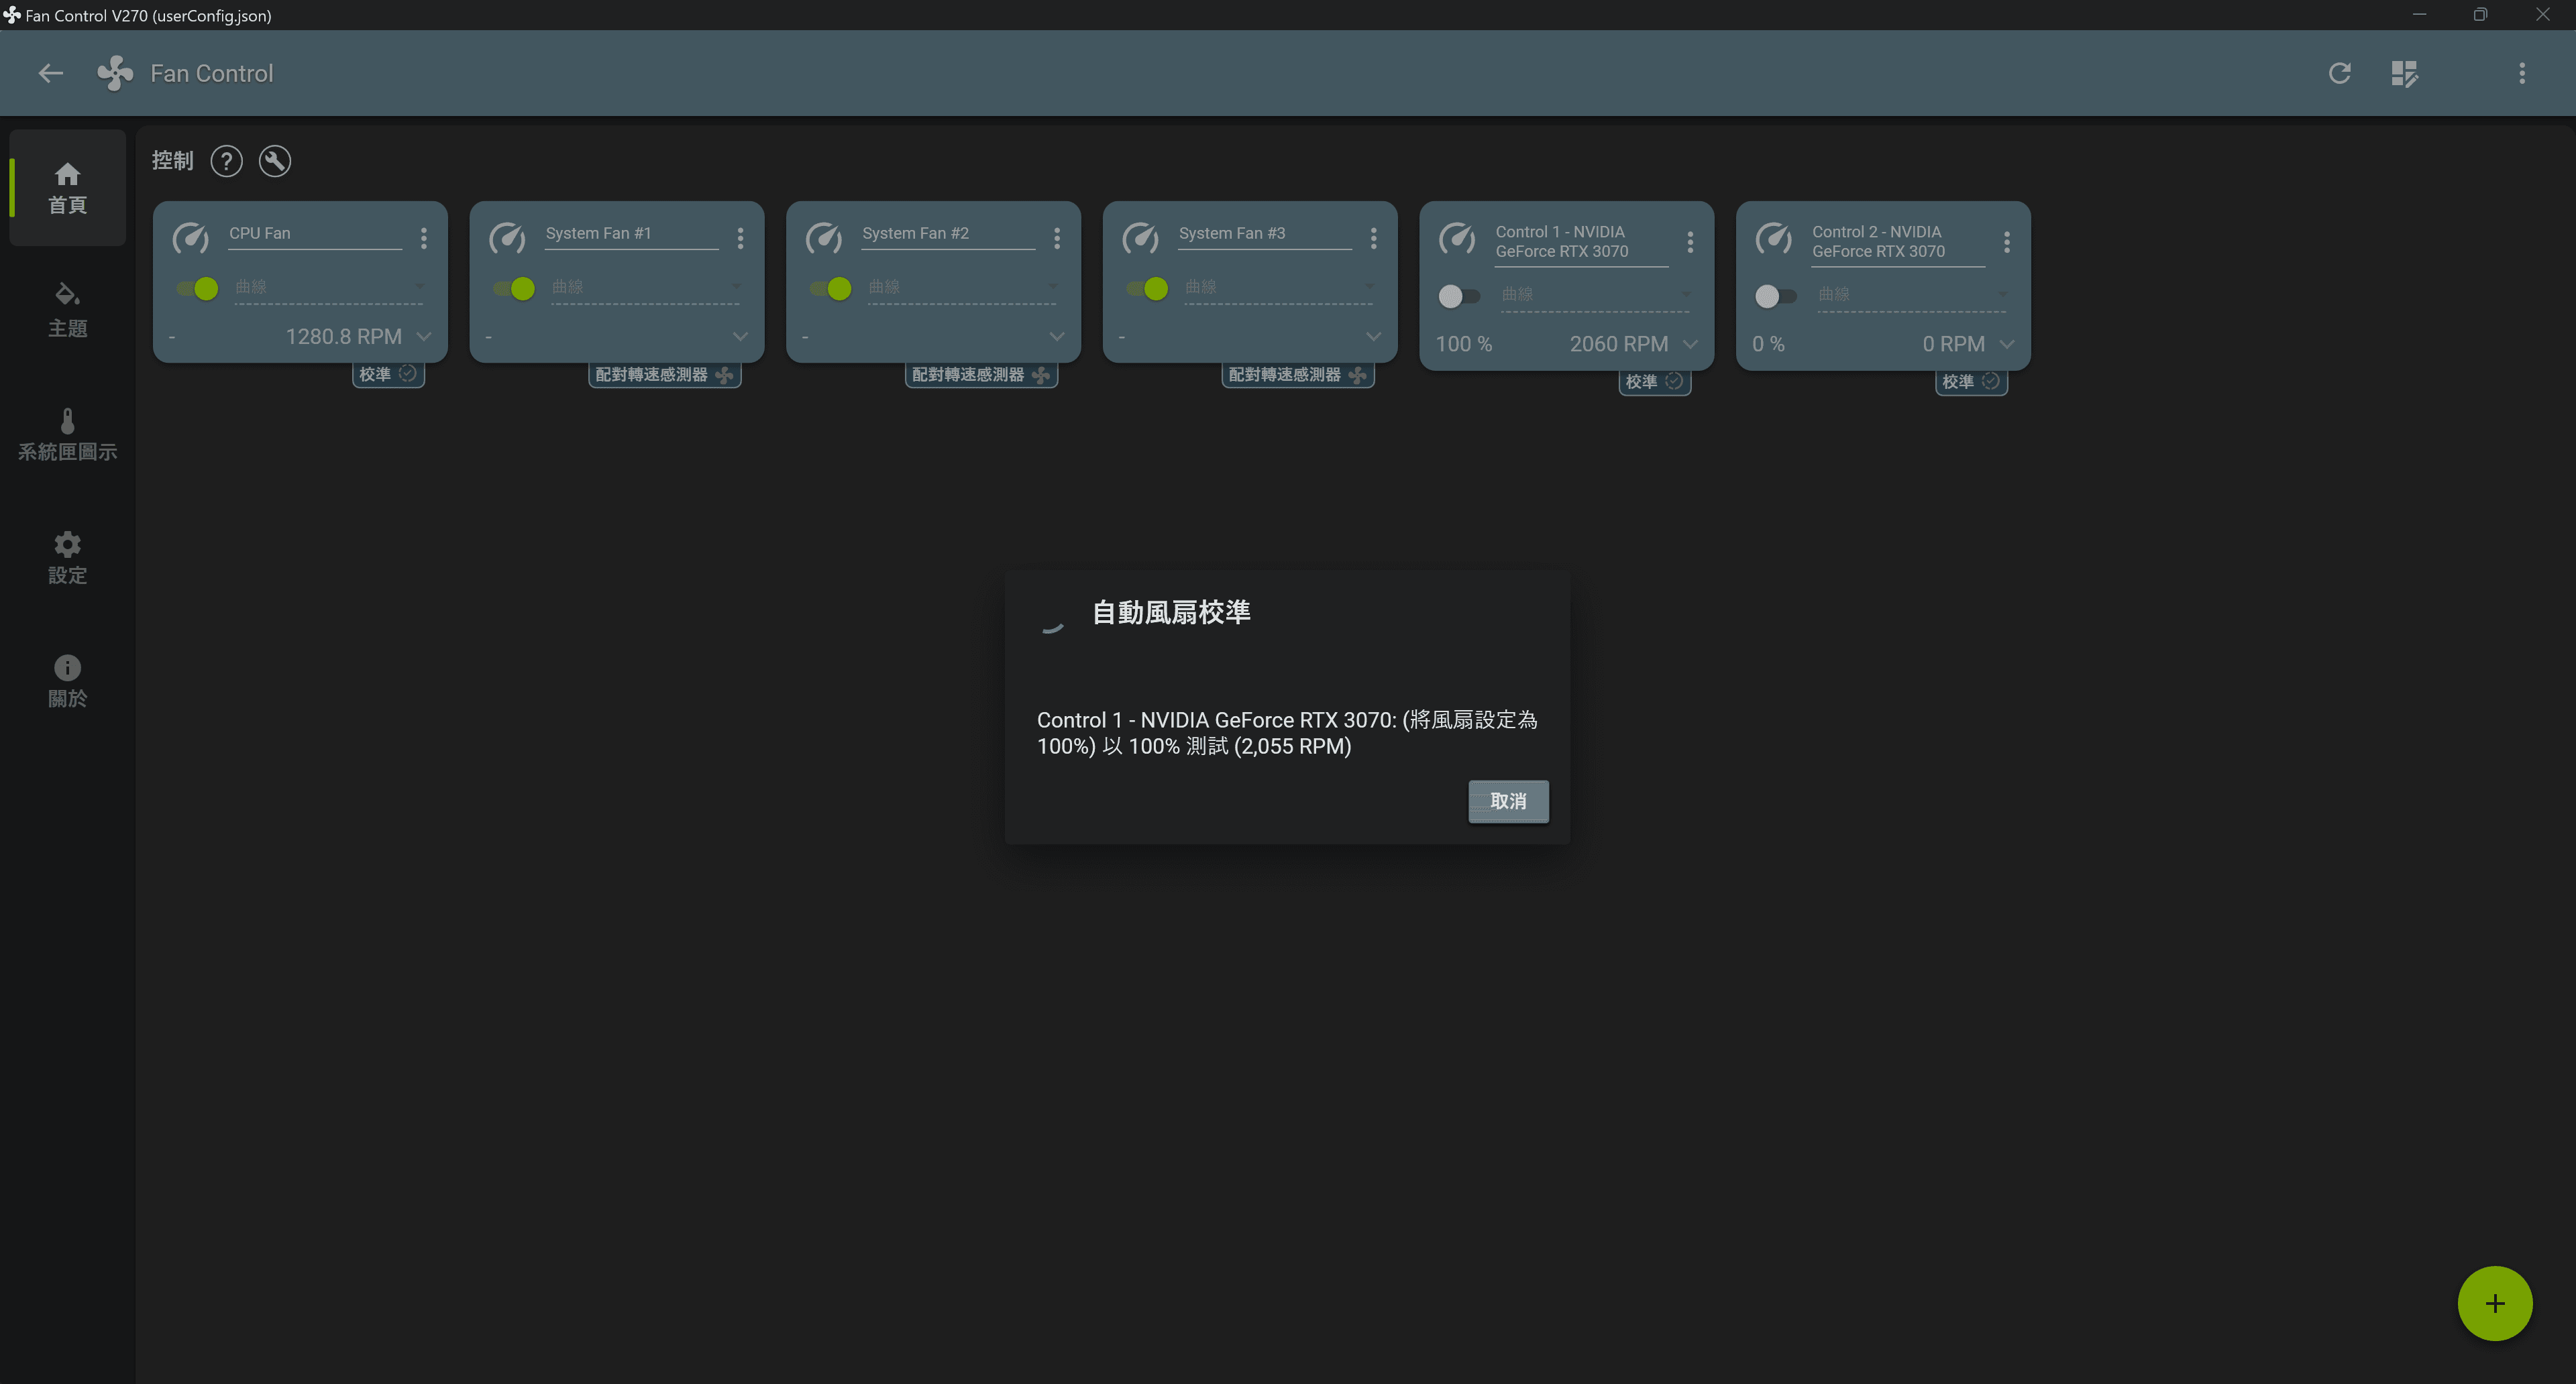
Task: Click the System Fan #1 gauge icon
Action: 507,238
